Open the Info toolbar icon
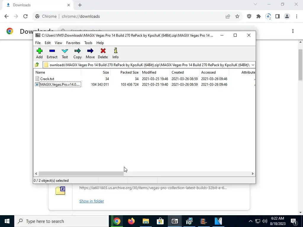The width and height of the screenshot is (303, 227). (116, 53)
